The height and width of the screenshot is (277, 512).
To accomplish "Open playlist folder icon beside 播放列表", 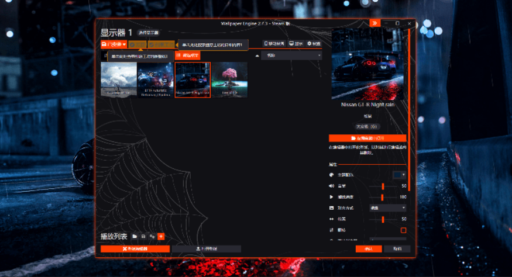I will [135, 237].
